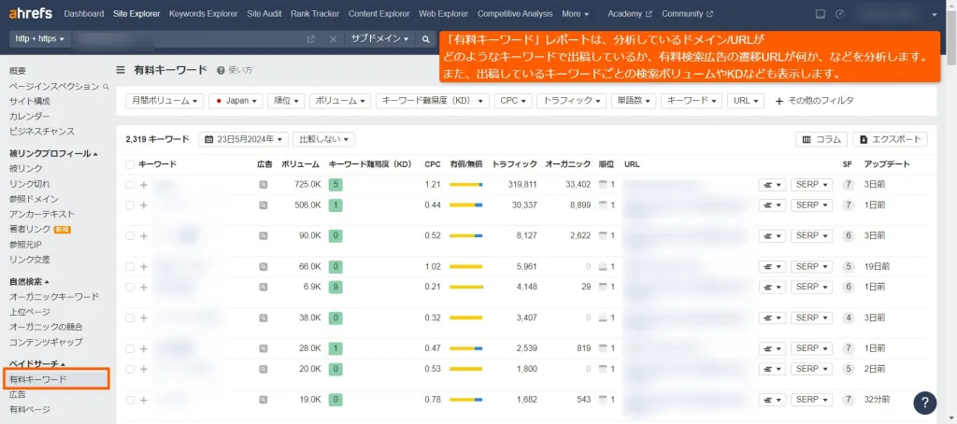Add the 19.0K row keyword with its plus icon
The image size is (957, 424).
coord(144,400)
